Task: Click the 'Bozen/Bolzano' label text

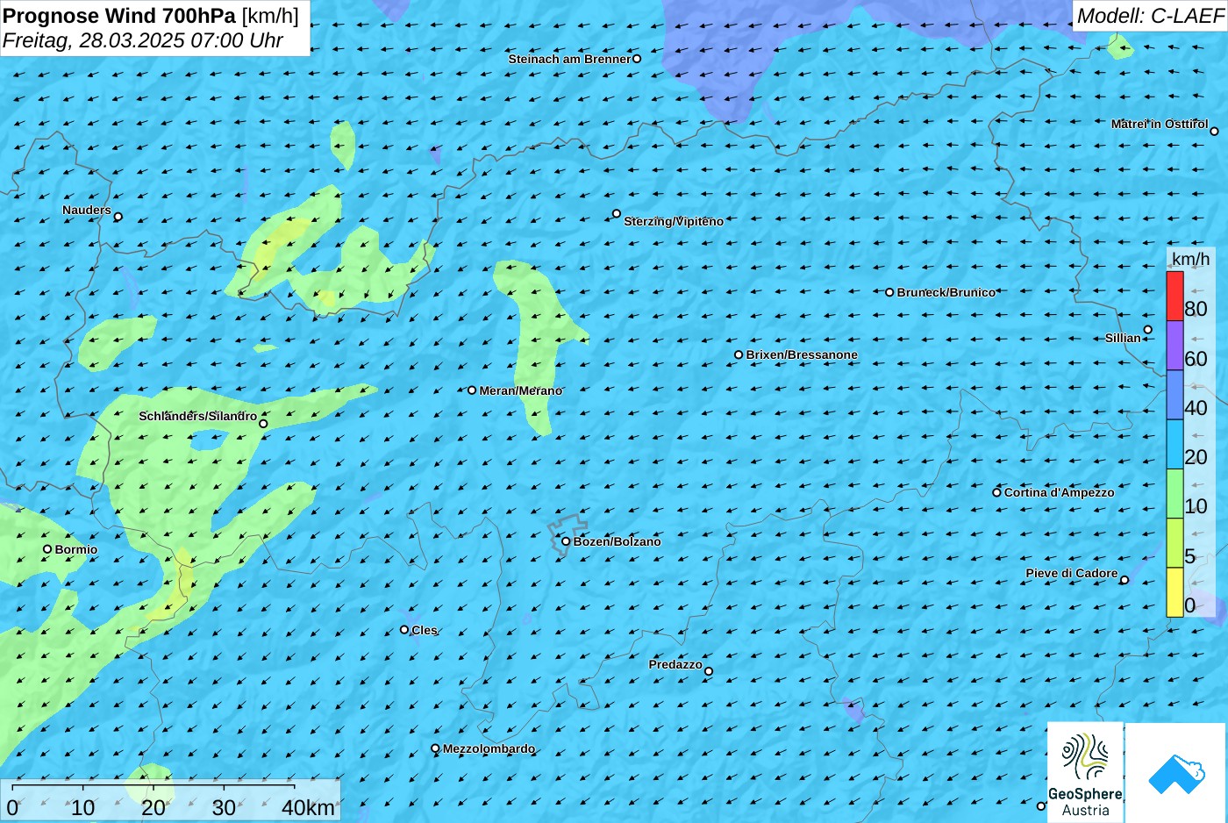Action: [x=618, y=541]
